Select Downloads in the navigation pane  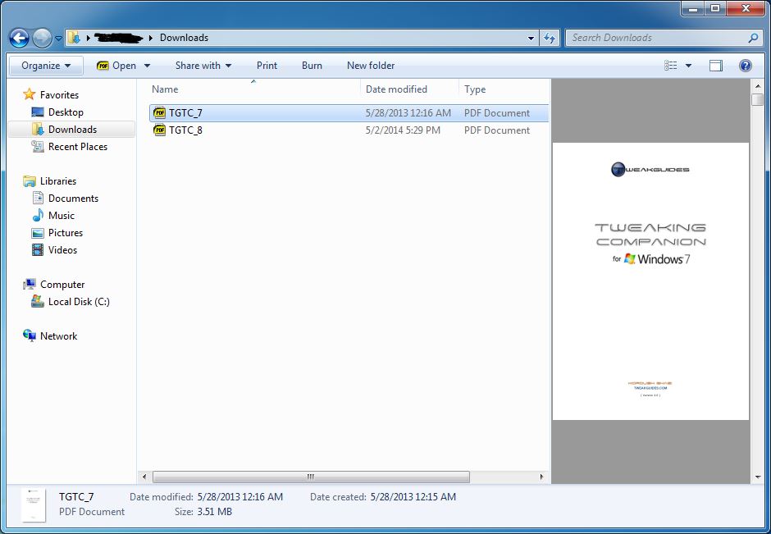(72, 130)
